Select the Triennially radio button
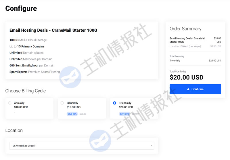230x160 pixels. pos(115,103)
